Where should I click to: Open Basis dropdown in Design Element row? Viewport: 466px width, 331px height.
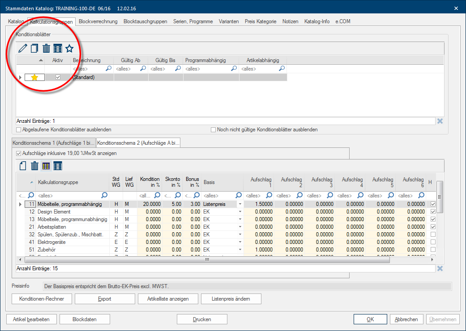pos(240,212)
